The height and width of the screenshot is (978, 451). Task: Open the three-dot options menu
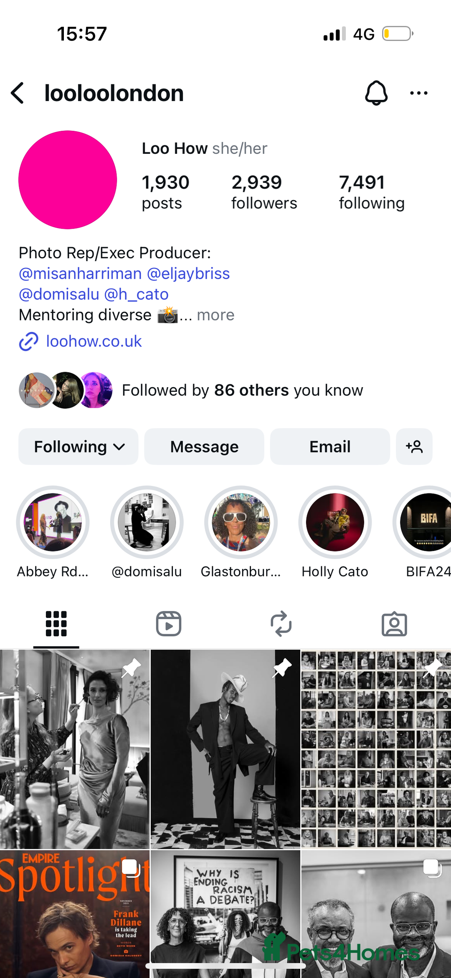click(418, 93)
